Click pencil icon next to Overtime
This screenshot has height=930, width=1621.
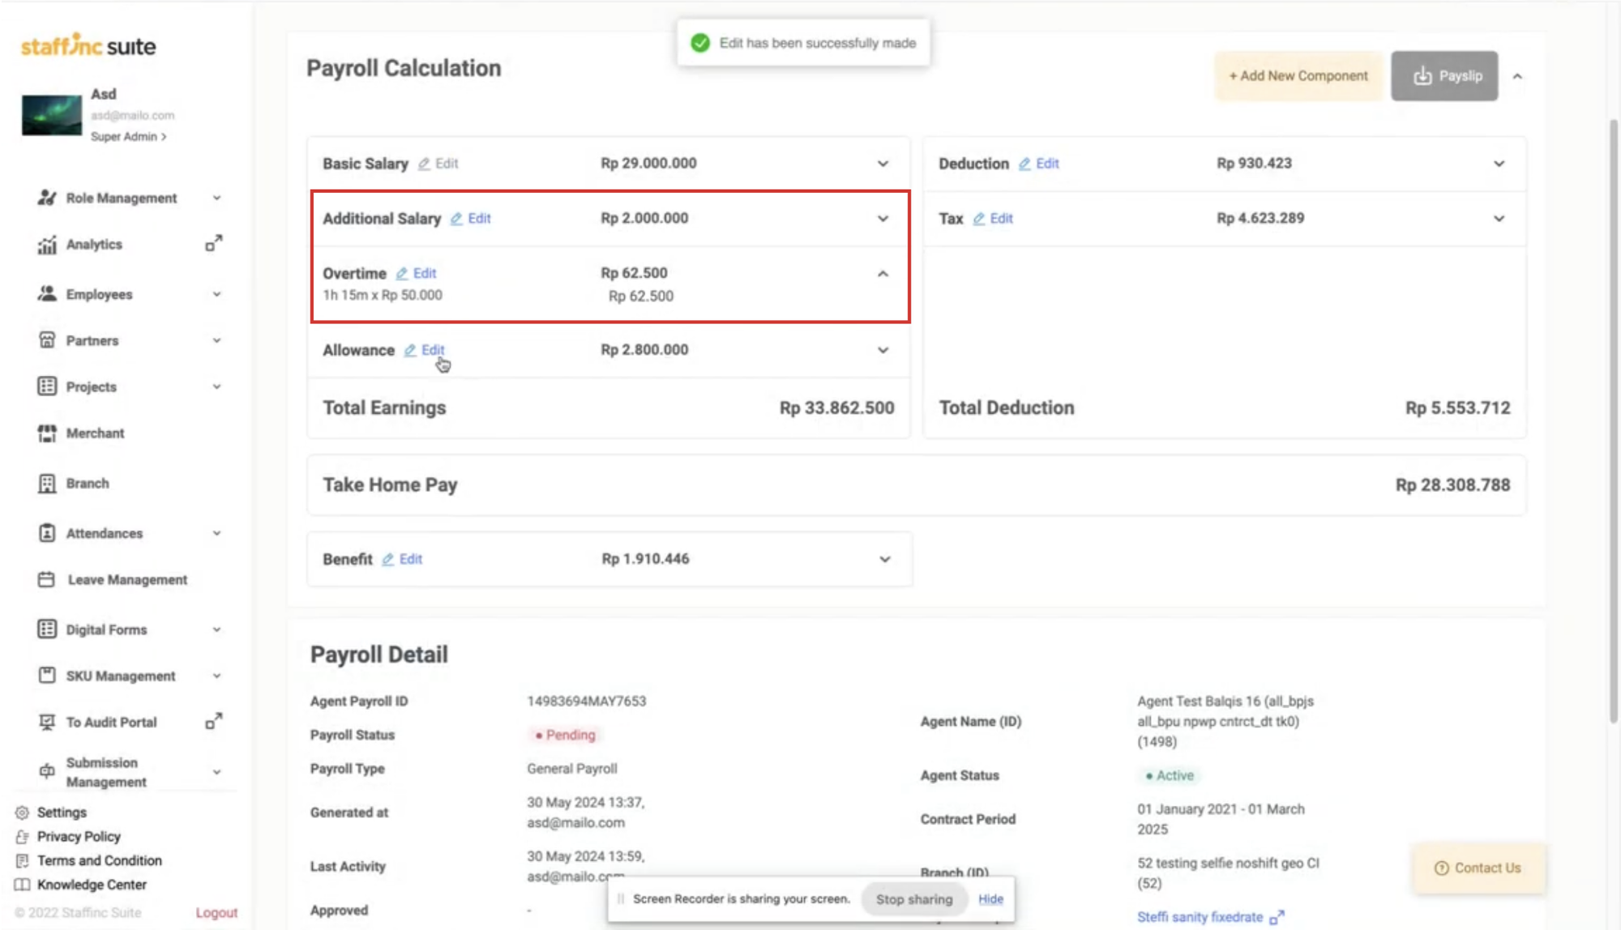click(x=402, y=274)
